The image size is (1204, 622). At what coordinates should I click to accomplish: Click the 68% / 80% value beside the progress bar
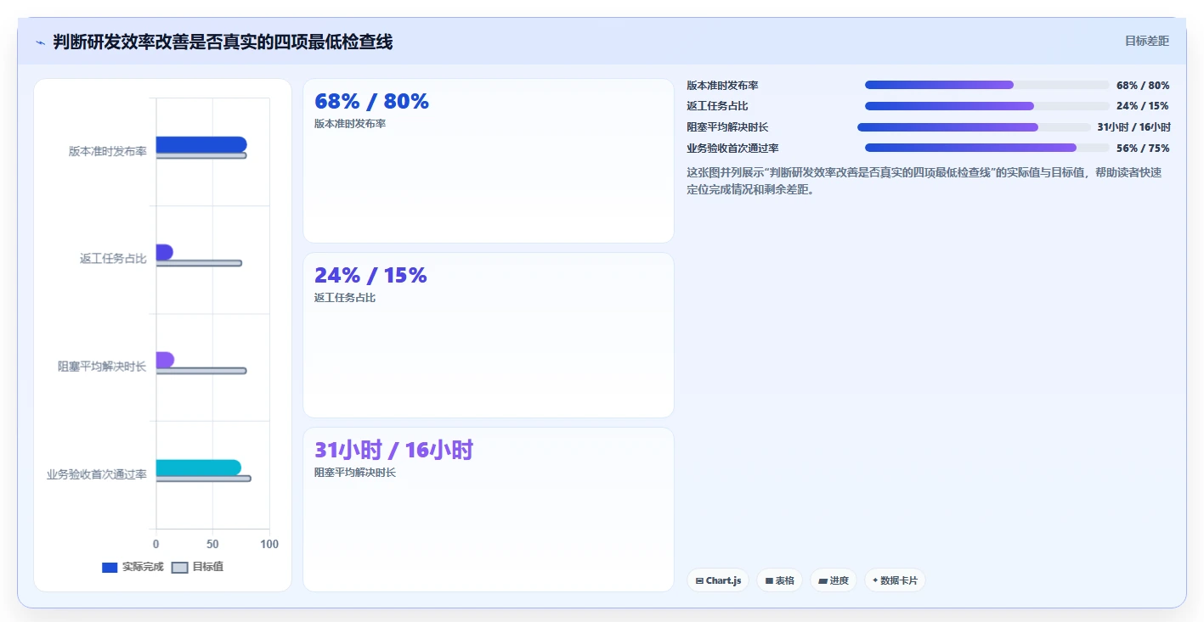click(x=1143, y=86)
